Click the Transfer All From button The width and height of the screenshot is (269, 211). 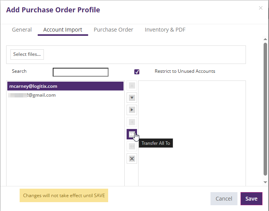(x=132, y=146)
